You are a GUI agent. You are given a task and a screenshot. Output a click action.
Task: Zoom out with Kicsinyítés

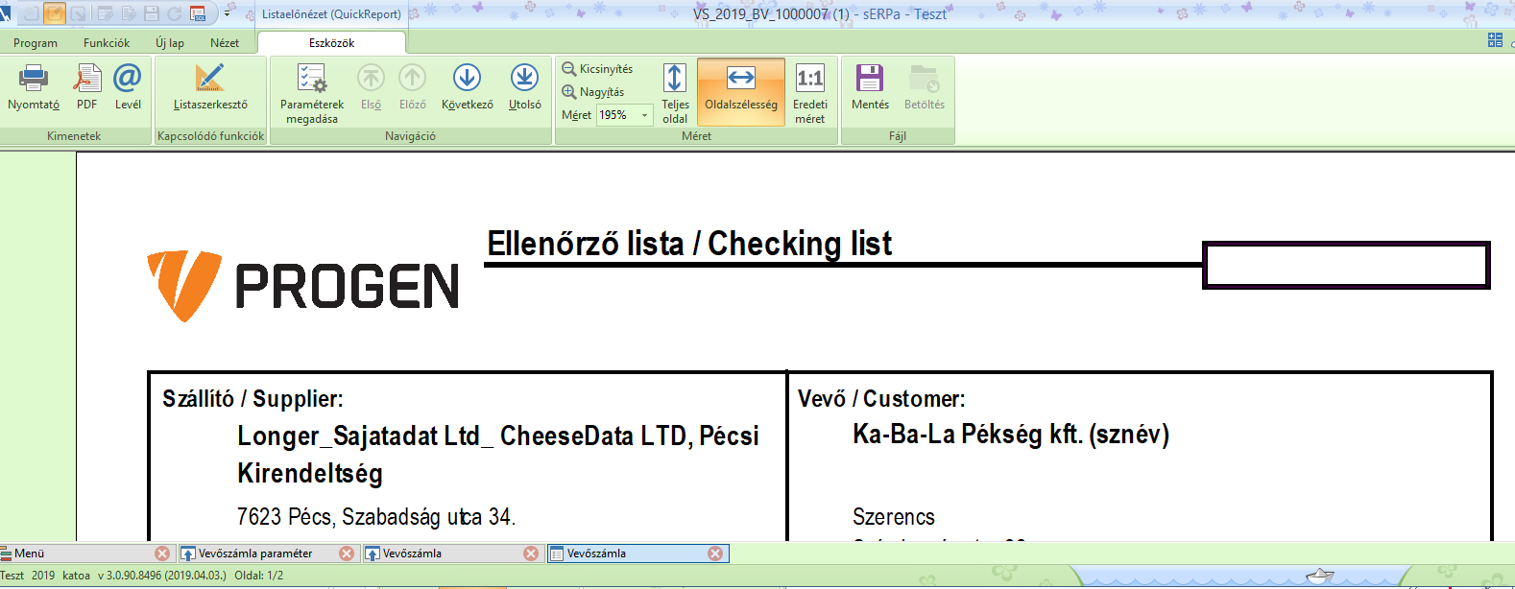(x=597, y=69)
